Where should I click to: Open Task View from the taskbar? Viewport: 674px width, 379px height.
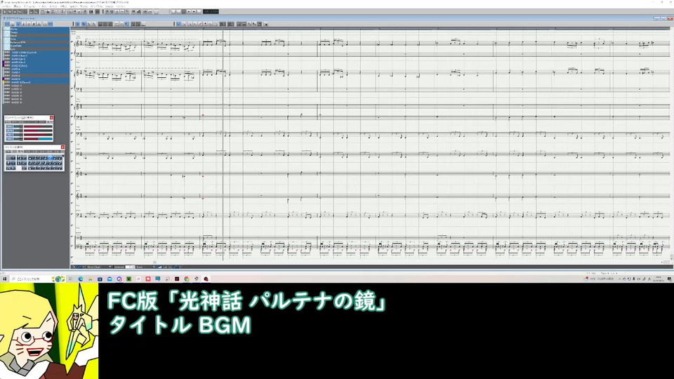70,279
